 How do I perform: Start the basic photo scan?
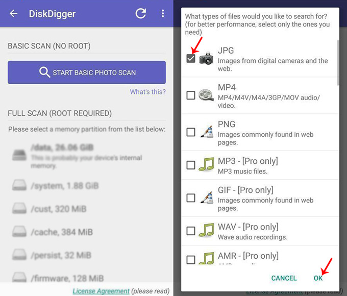[87, 72]
